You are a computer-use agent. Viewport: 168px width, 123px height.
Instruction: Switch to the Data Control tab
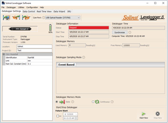[29, 11]
